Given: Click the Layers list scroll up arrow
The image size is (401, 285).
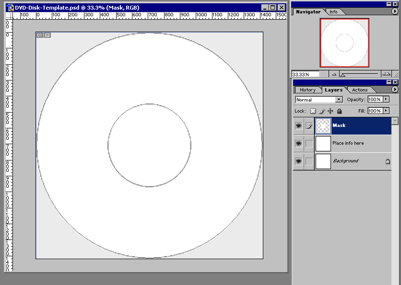Looking at the screenshot, I should (395, 121).
